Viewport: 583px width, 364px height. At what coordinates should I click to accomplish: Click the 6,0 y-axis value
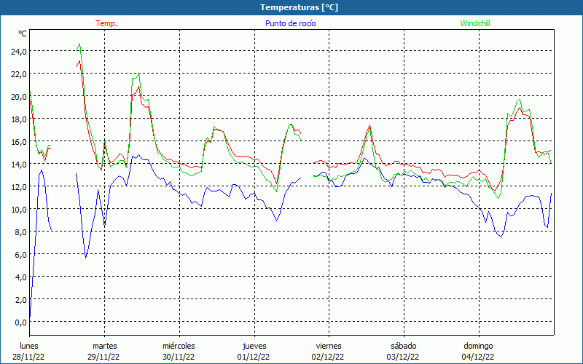21,254
